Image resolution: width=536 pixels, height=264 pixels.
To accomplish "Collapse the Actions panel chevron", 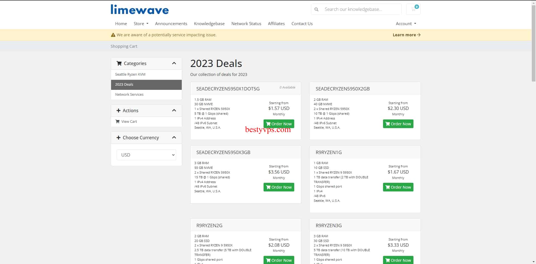I will click(x=174, y=111).
